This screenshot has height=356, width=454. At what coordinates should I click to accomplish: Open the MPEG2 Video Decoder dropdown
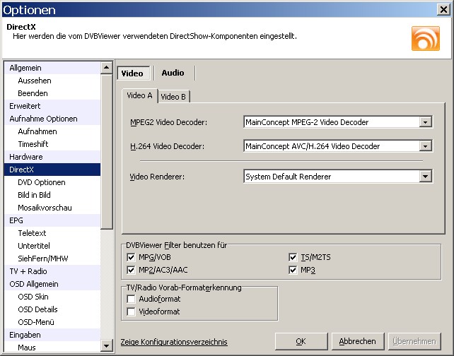pyautogui.click(x=425, y=122)
